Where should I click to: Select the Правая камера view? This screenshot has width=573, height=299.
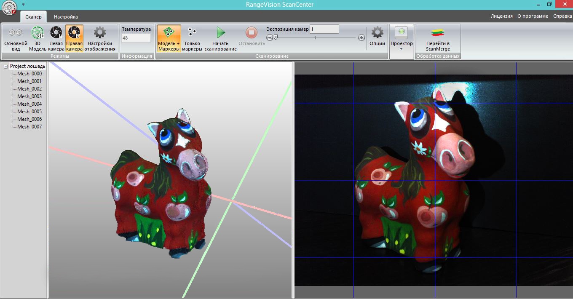(x=74, y=38)
